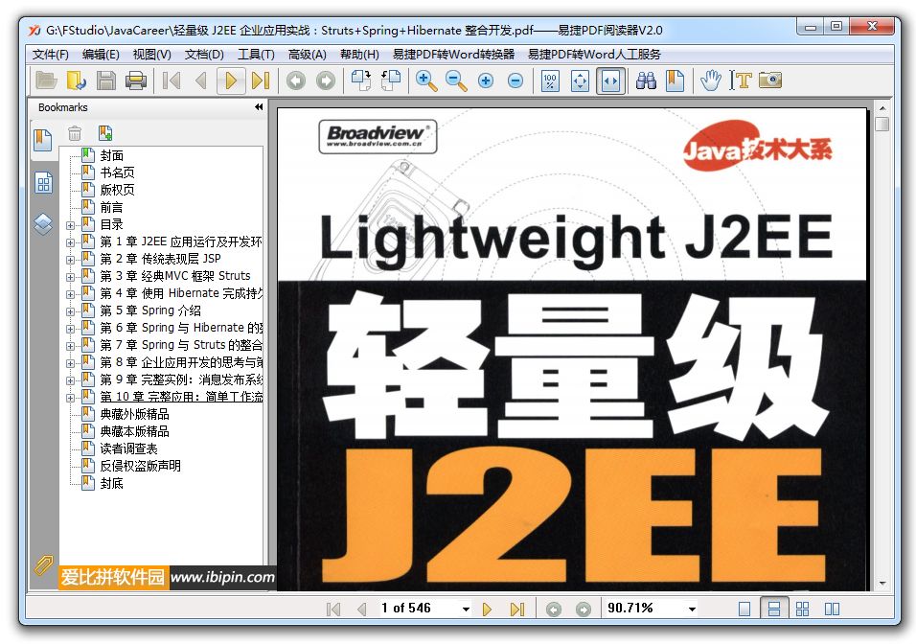Click the blue minus zoom-out button
916x644 pixels.
pos(515,80)
